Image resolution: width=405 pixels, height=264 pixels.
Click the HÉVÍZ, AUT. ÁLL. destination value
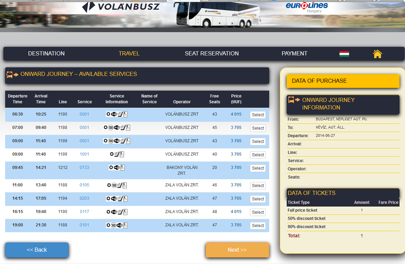click(x=330, y=127)
